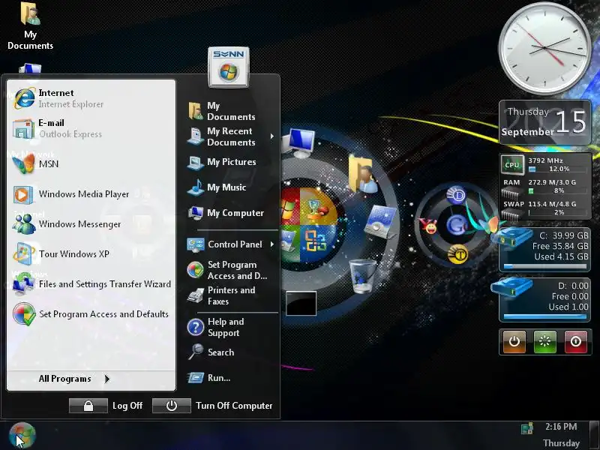The height and width of the screenshot is (450, 600).
Task: Click the media player device icon on the dock
Action: click(379, 221)
